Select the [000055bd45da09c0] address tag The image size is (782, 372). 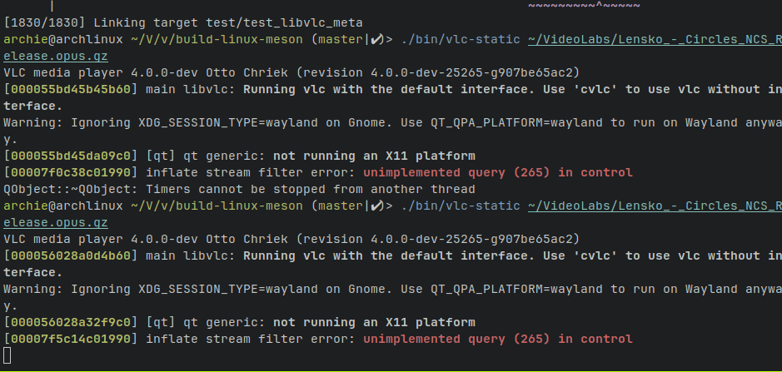point(70,156)
